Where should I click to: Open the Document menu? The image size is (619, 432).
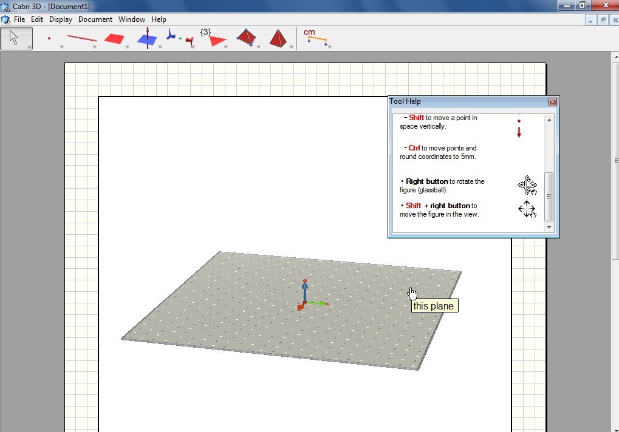[95, 19]
